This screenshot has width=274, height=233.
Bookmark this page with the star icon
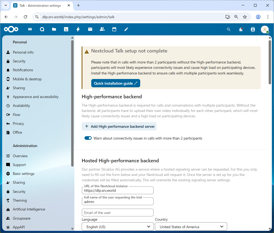pyautogui.click(x=245, y=17)
